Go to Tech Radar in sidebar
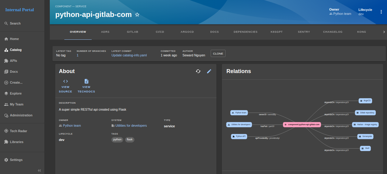The height and width of the screenshot is (174, 387). click(x=18, y=131)
